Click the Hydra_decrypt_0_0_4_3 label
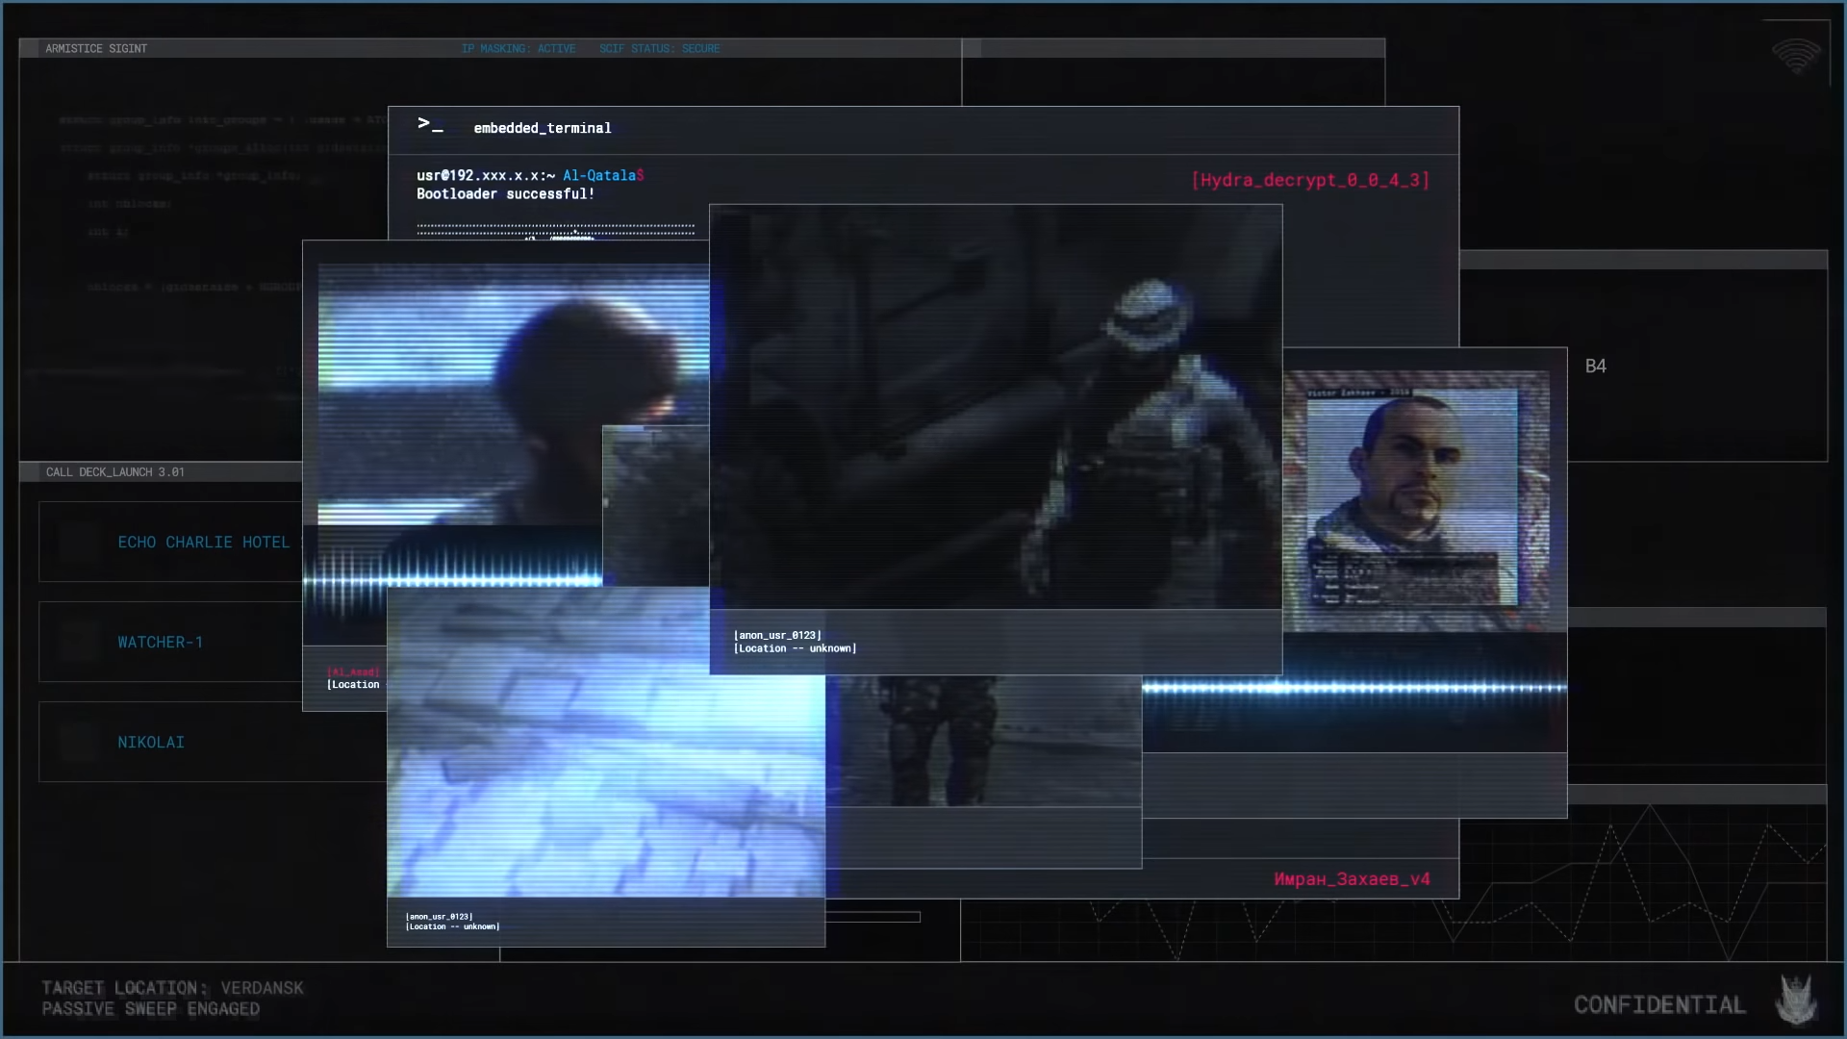This screenshot has height=1039, width=1847. click(x=1309, y=180)
